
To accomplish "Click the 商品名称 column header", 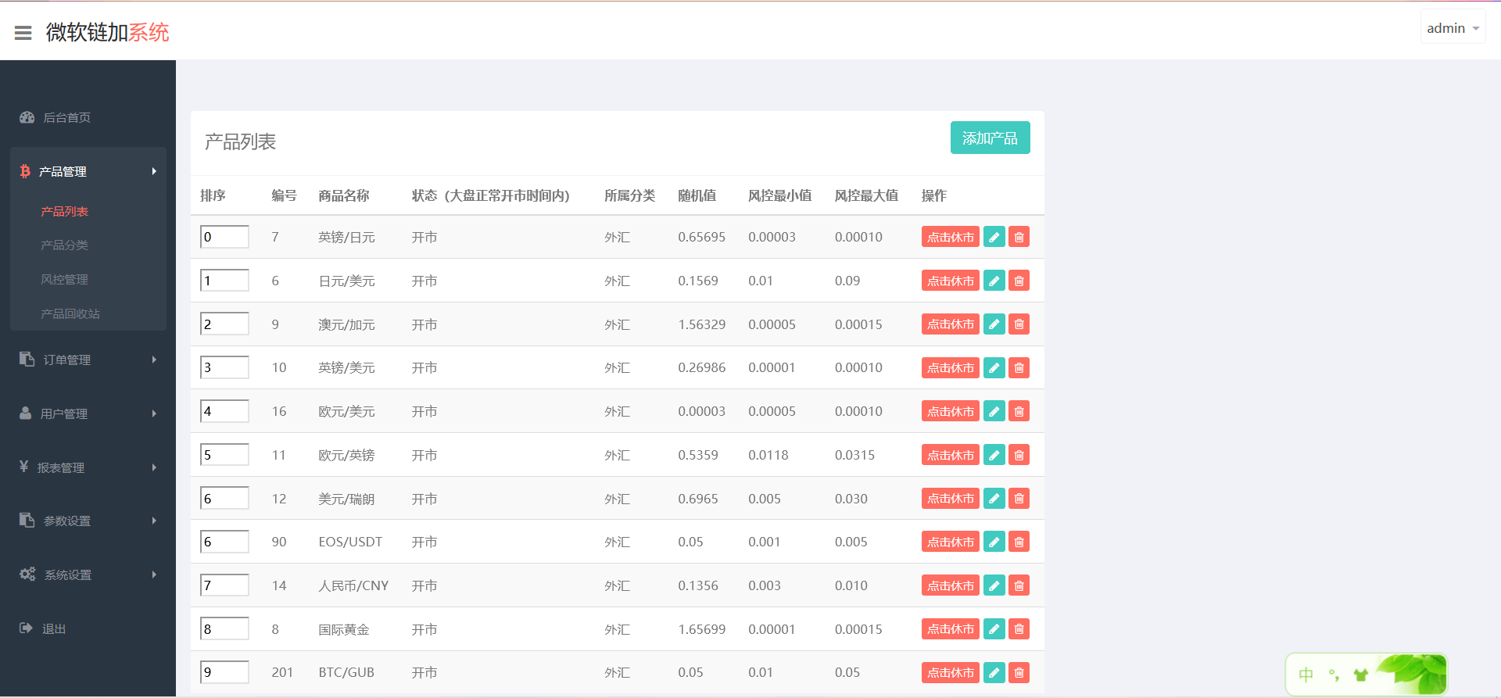I will (x=344, y=195).
